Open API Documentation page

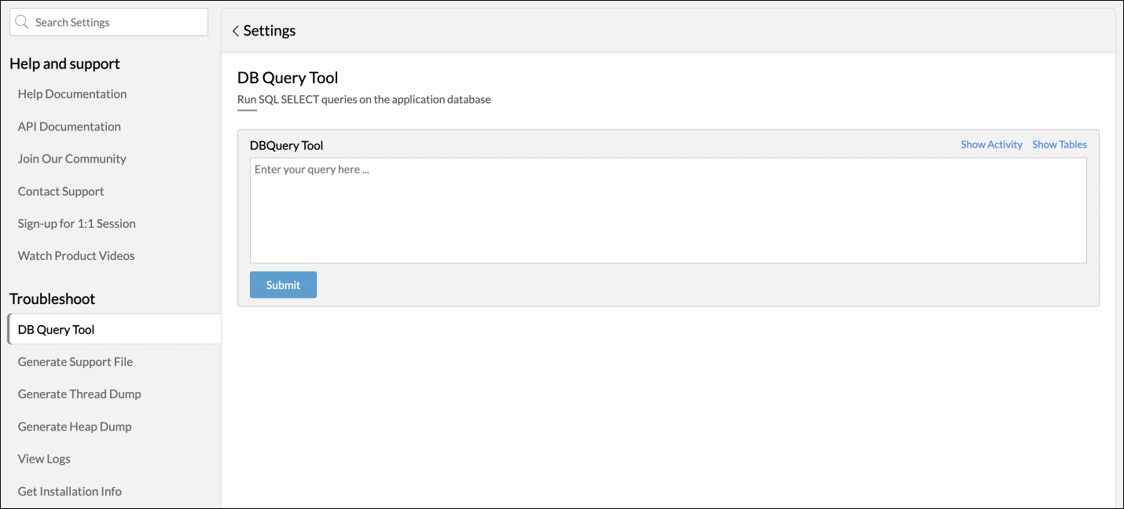click(x=69, y=126)
